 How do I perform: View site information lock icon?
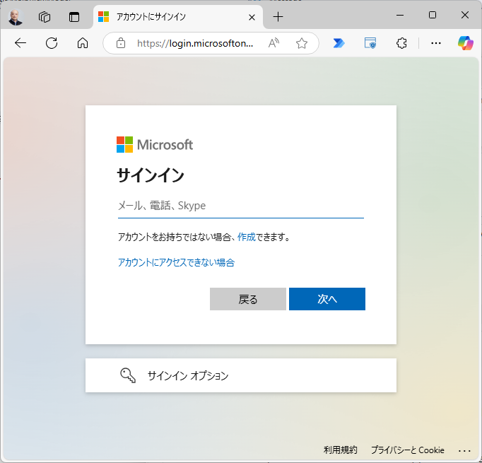[121, 43]
